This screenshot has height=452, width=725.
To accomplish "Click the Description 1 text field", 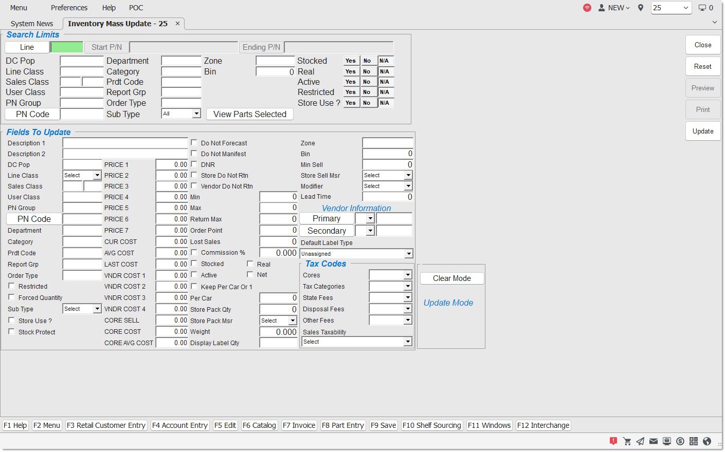I will pos(125,143).
